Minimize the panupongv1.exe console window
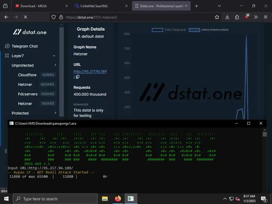Screen dimensions: 272x204 [x=237, y=123]
